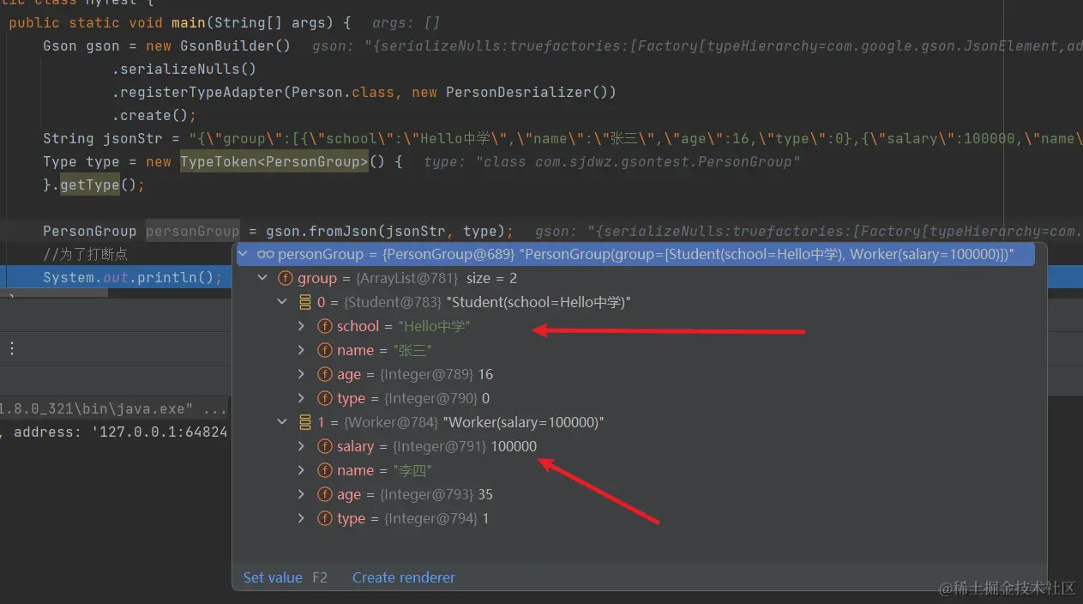Expand the type 1 field node
The width and height of the screenshot is (1083, 604).
click(x=301, y=518)
